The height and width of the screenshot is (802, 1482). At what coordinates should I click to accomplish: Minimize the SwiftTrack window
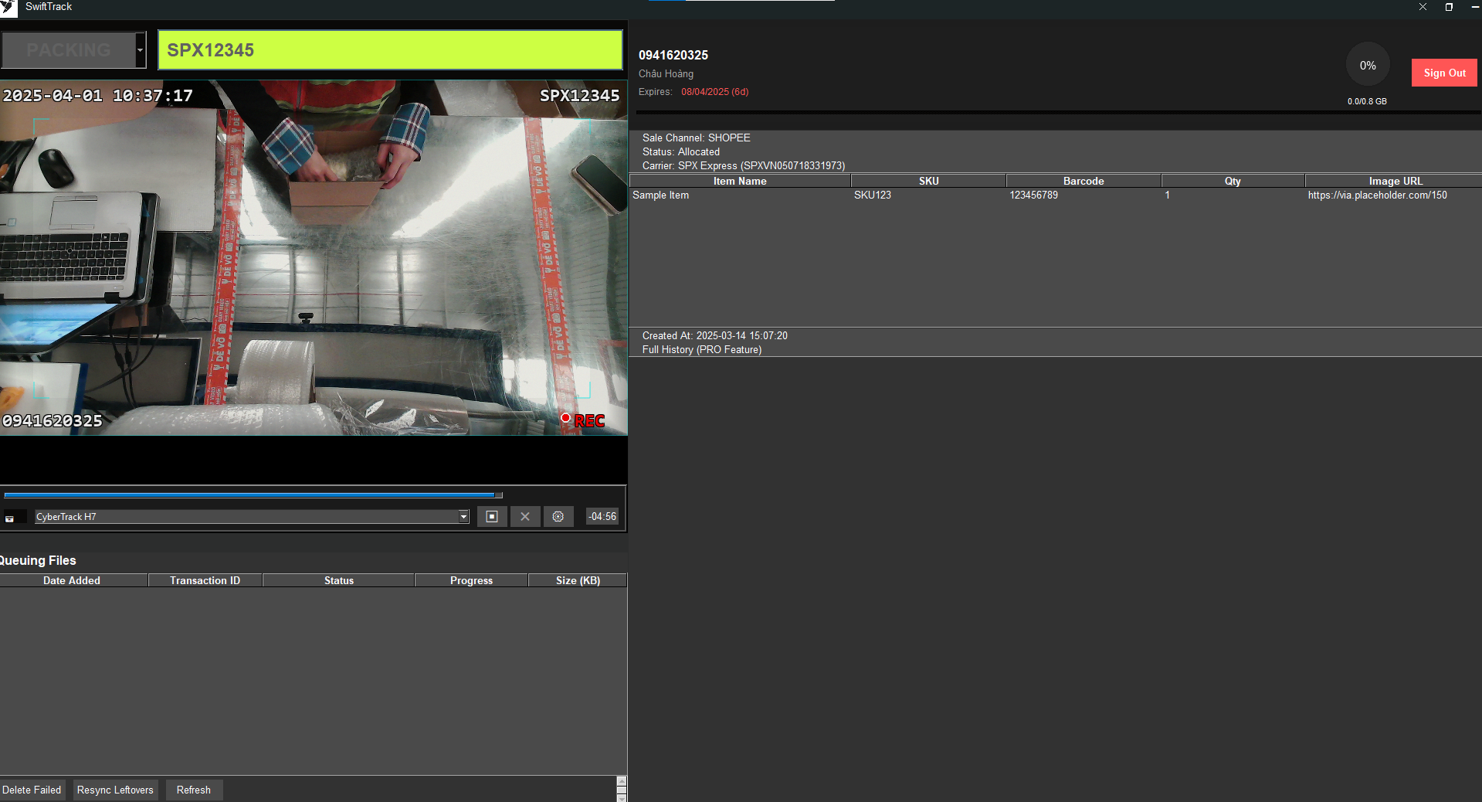point(1474,7)
